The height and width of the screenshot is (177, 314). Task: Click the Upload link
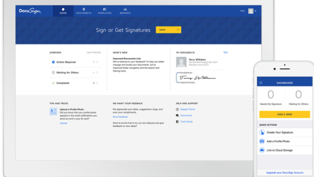tap(63, 123)
